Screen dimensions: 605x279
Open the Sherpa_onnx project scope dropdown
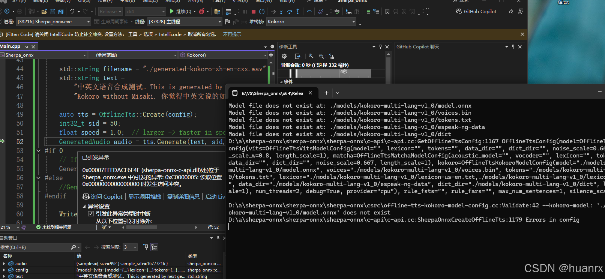tap(44, 55)
